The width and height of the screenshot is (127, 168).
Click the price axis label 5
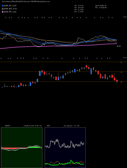121,62
